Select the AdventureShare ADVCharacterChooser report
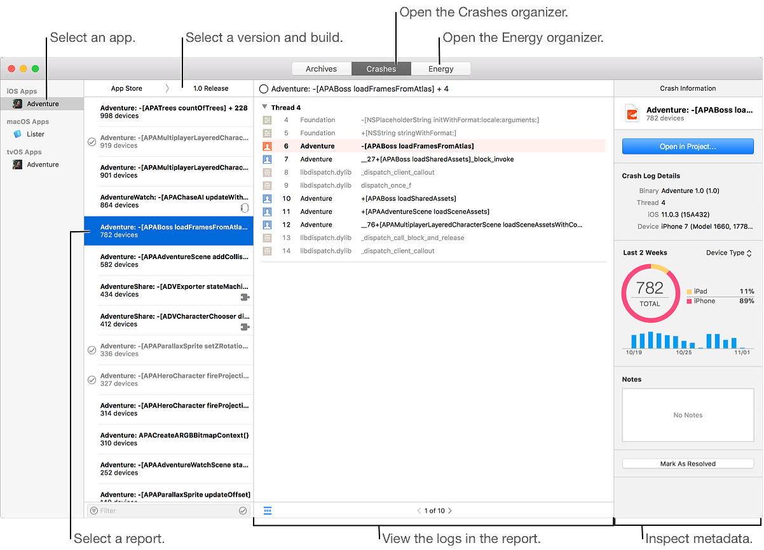Image resolution: width=764 pixels, height=550 pixels. point(168,320)
